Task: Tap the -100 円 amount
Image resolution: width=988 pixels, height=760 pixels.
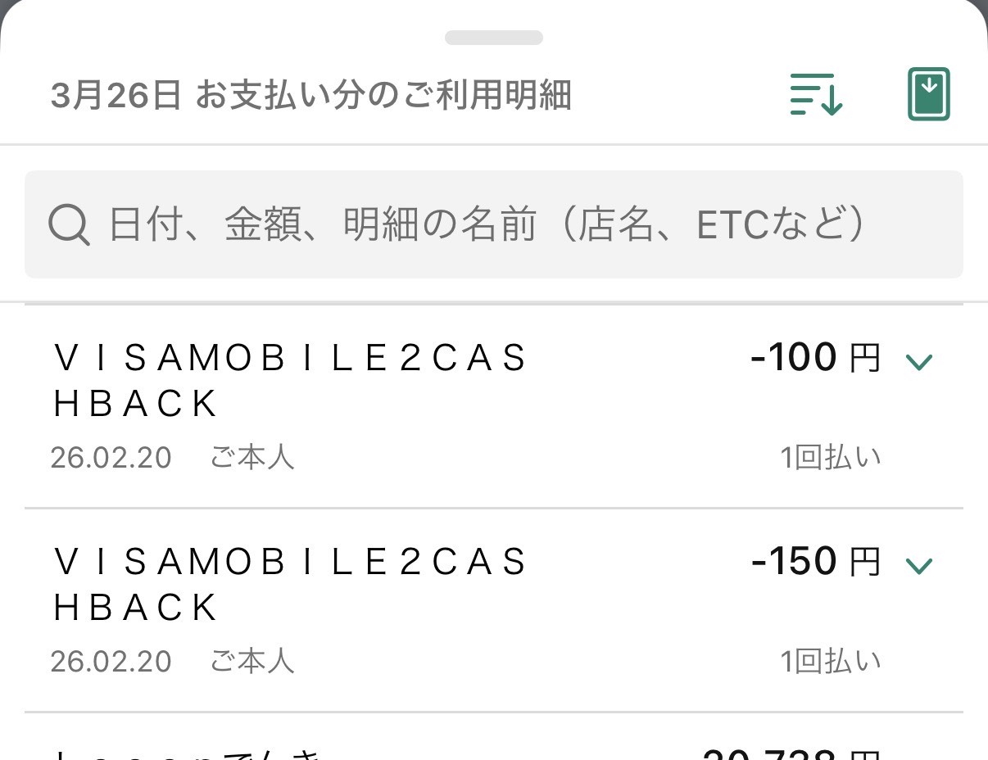Action: tap(814, 358)
